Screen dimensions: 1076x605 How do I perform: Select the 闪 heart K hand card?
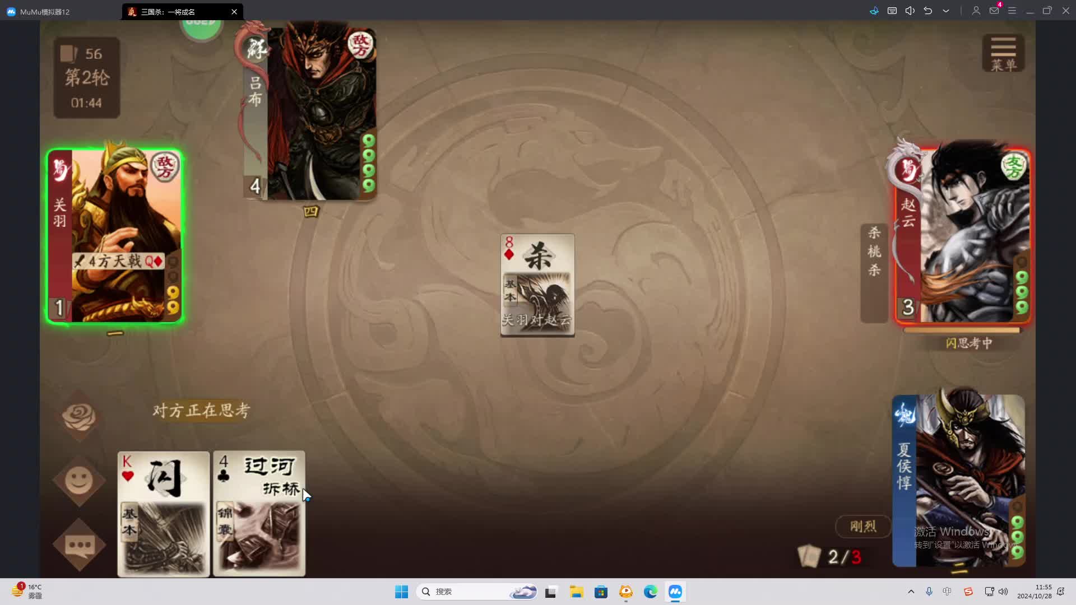pos(163,513)
